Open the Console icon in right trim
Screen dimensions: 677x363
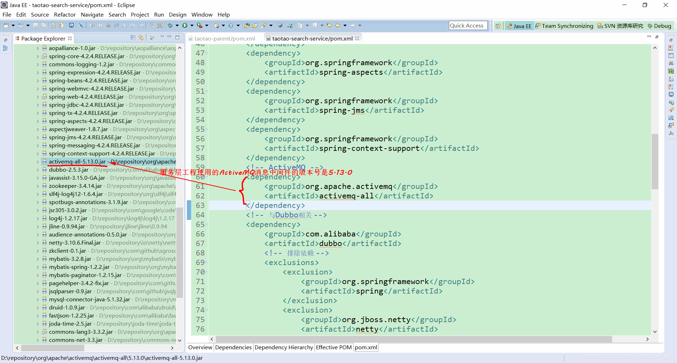(x=671, y=94)
